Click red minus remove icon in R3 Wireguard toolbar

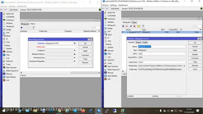pyautogui.click(x=127, y=26)
